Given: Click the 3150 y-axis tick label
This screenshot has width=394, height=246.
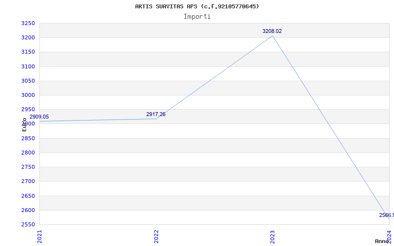Looking at the screenshot, I should (28, 52).
